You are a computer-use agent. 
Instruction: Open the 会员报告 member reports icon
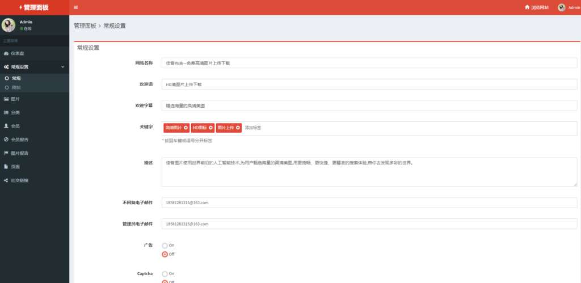click(6, 140)
